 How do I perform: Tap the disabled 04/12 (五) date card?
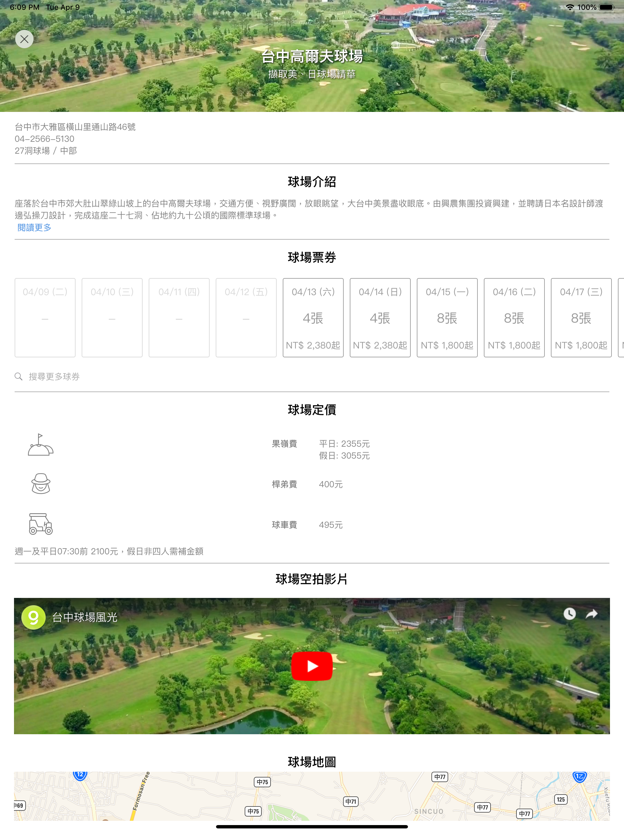pos(246,317)
